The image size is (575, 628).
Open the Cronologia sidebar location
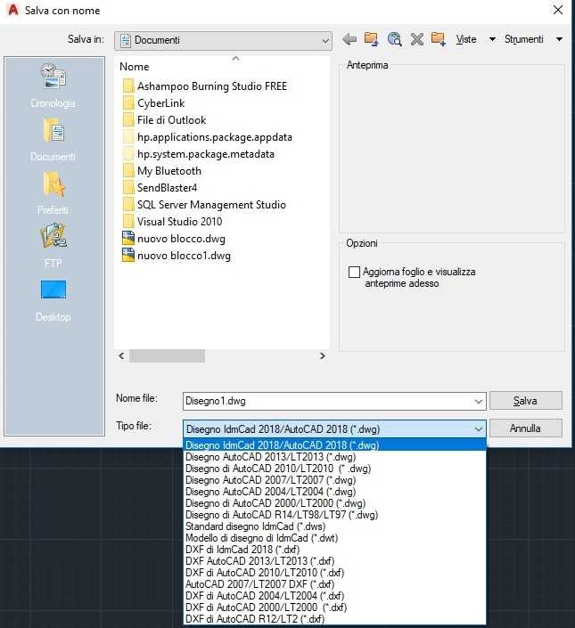pyautogui.click(x=53, y=86)
